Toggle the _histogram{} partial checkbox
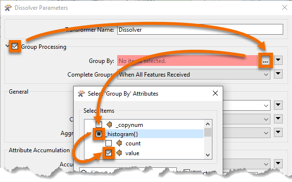This screenshot has height=182, width=292. [99, 134]
